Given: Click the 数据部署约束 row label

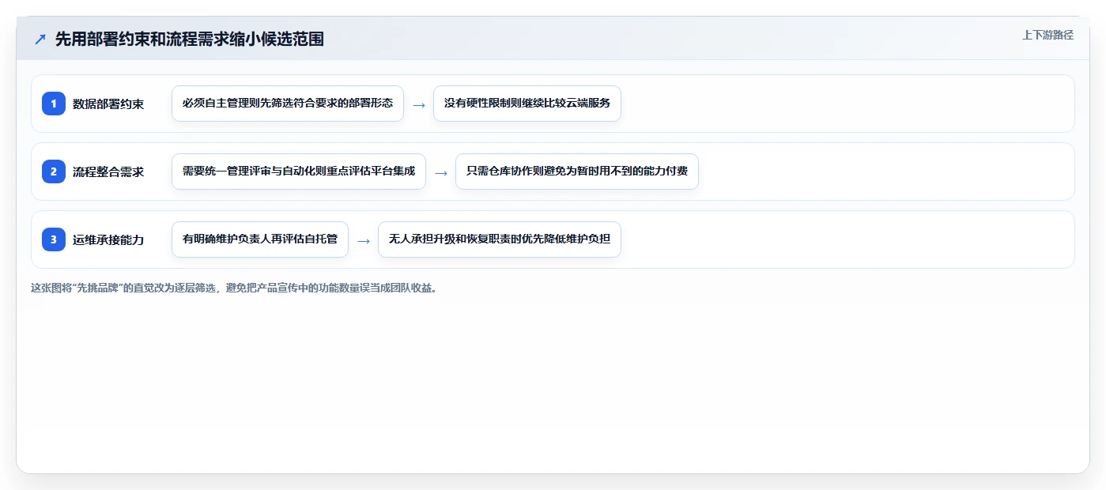Looking at the screenshot, I should (108, 104).
